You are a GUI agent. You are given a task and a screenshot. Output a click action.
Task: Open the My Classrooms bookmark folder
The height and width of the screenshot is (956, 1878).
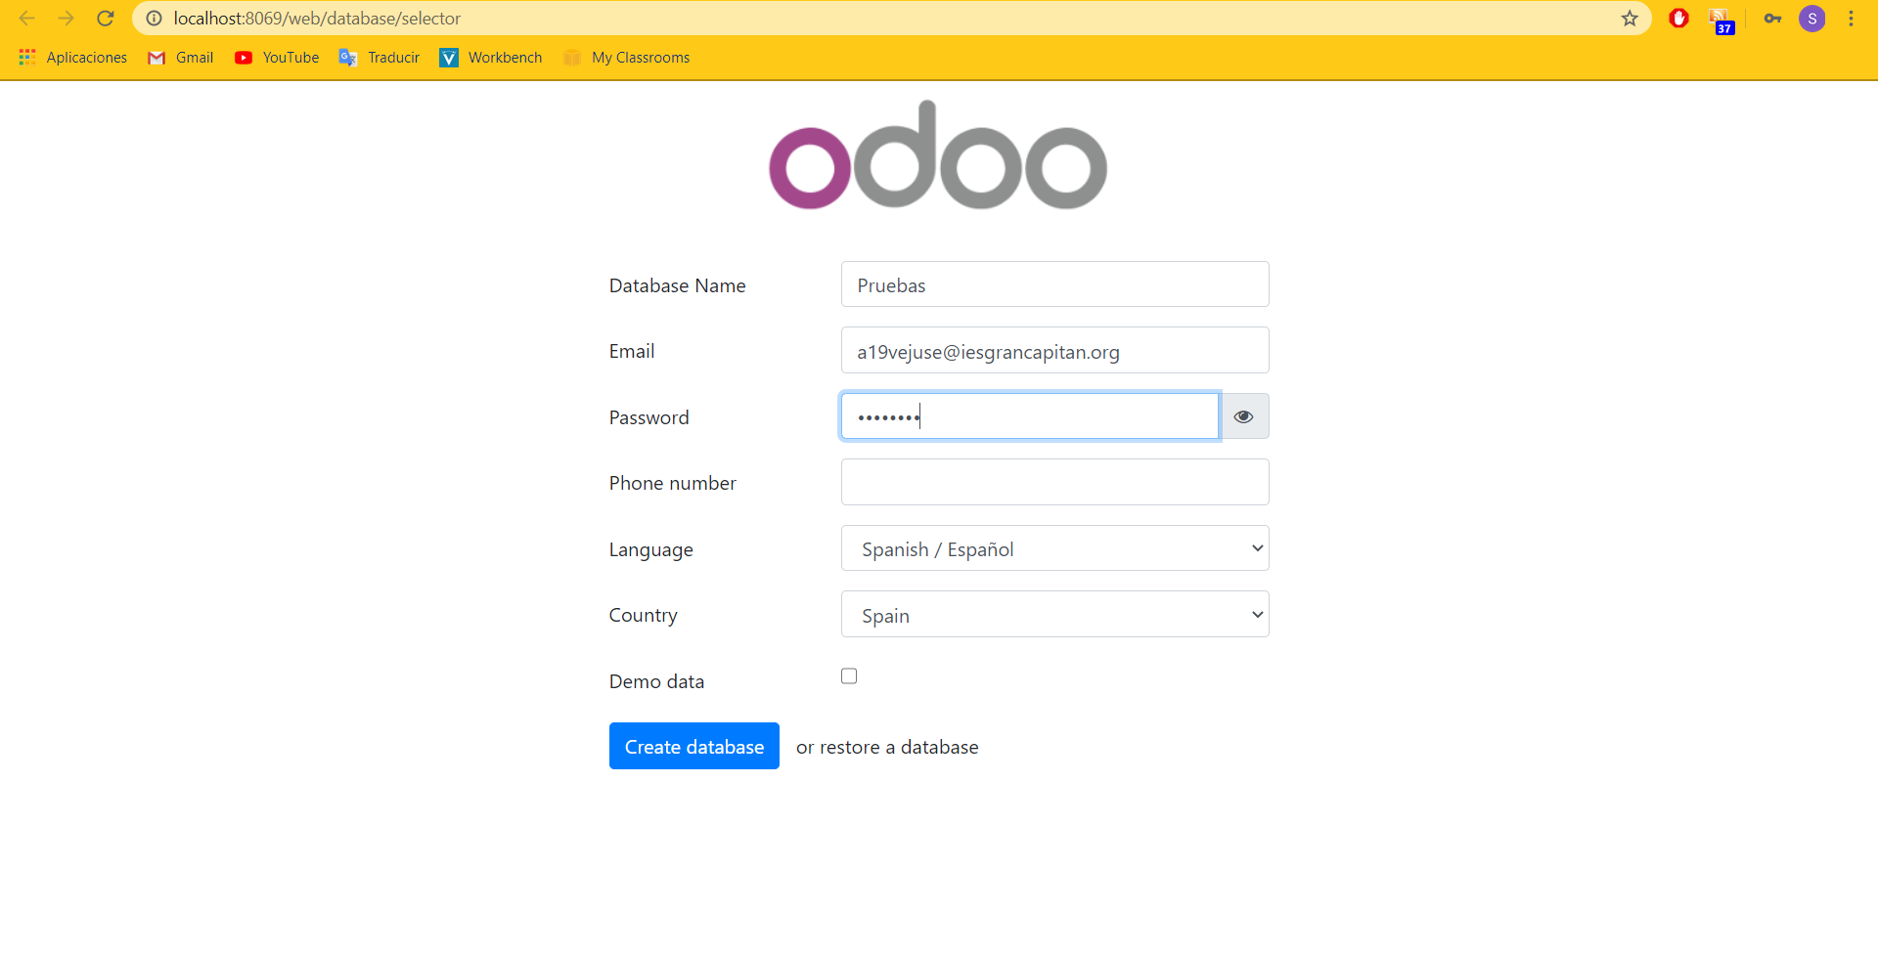(x=627, y=58)
